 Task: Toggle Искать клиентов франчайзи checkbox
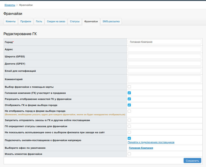pos(129,154)
